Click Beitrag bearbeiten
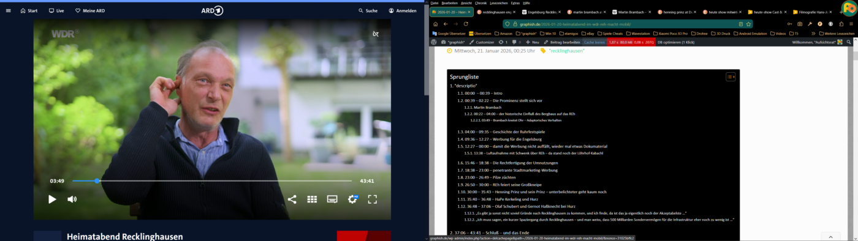This screenshot has width=858, height=241. point(561,42)
